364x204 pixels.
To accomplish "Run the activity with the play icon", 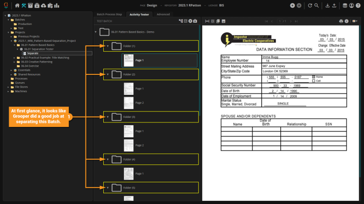I will [190, 21].
